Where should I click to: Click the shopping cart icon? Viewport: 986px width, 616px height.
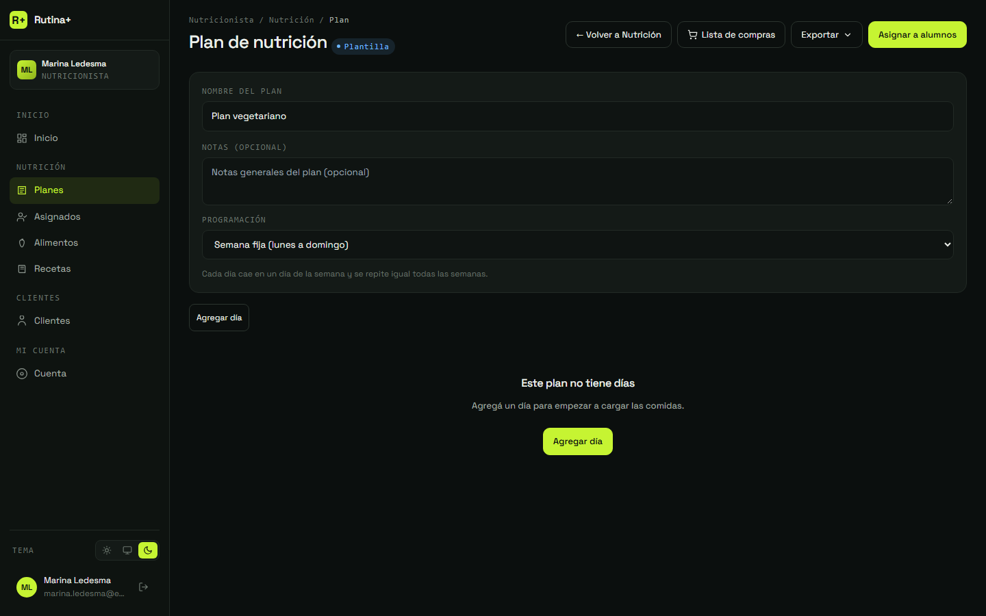693,35
